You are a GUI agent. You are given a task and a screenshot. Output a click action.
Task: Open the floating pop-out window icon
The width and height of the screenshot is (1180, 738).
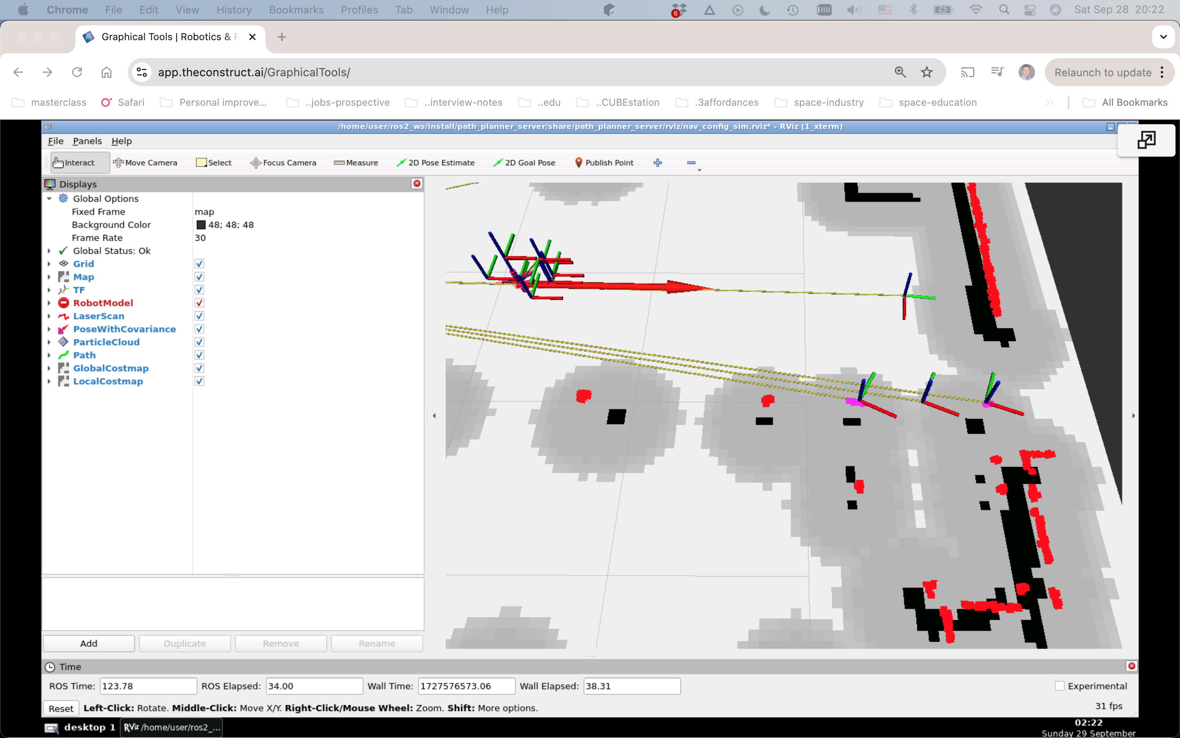click(x=1146, y=140)
